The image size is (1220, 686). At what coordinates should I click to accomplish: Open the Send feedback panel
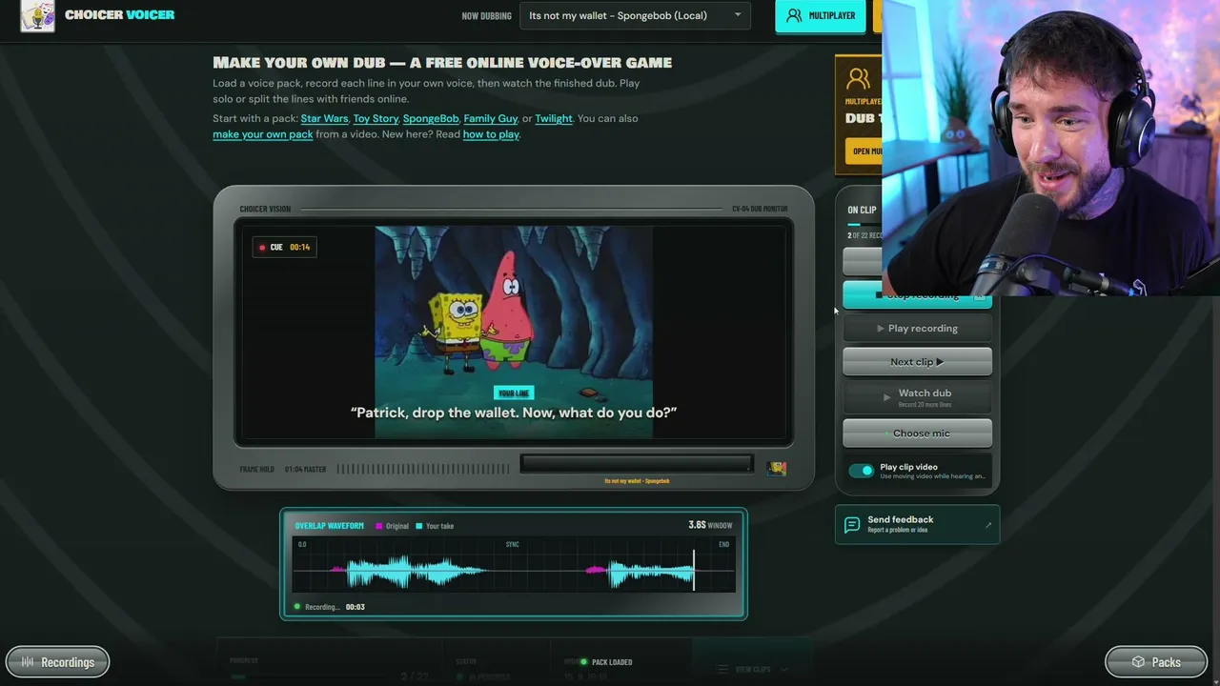click(917, 525)
